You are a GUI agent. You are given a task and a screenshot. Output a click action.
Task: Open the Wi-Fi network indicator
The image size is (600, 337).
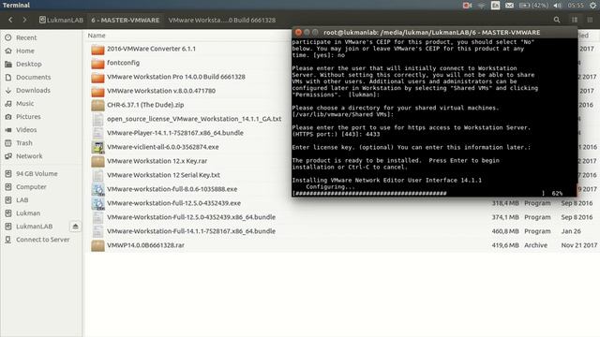481,6
